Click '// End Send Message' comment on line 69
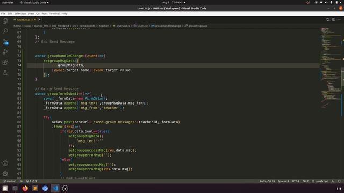This screenshot has width=344, height=193. point(55,42)
